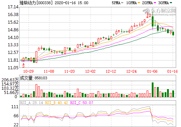Click the 20PMA legend label

147,3
